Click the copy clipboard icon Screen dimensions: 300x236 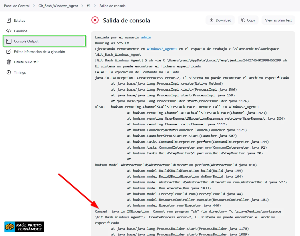pos(243,20)
